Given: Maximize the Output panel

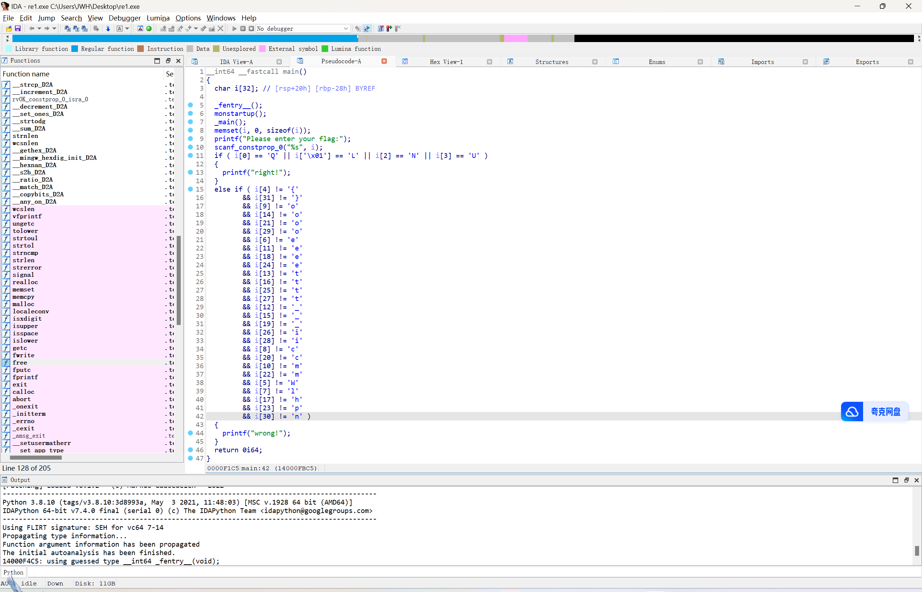Looking at the screenshot, I should coord(895,480).
